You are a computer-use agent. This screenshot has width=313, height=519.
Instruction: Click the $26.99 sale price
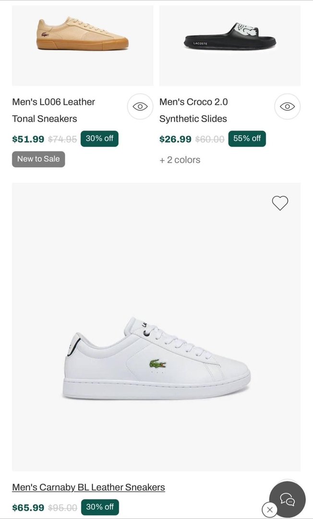(x=175, y=139)
